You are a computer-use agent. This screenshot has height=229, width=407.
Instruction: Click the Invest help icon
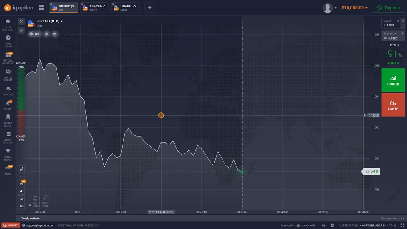point(398,21)
